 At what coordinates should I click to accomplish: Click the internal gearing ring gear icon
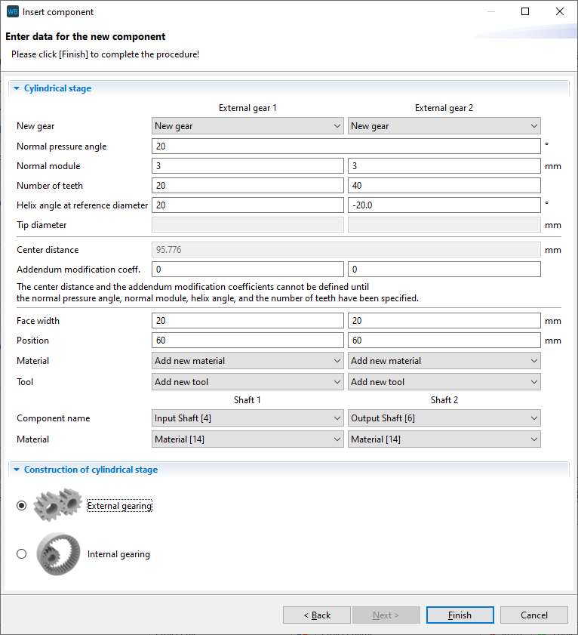(x=57, y=554)
